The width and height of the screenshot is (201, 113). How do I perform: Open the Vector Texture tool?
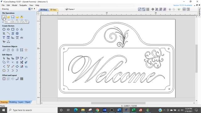[17, 34]
